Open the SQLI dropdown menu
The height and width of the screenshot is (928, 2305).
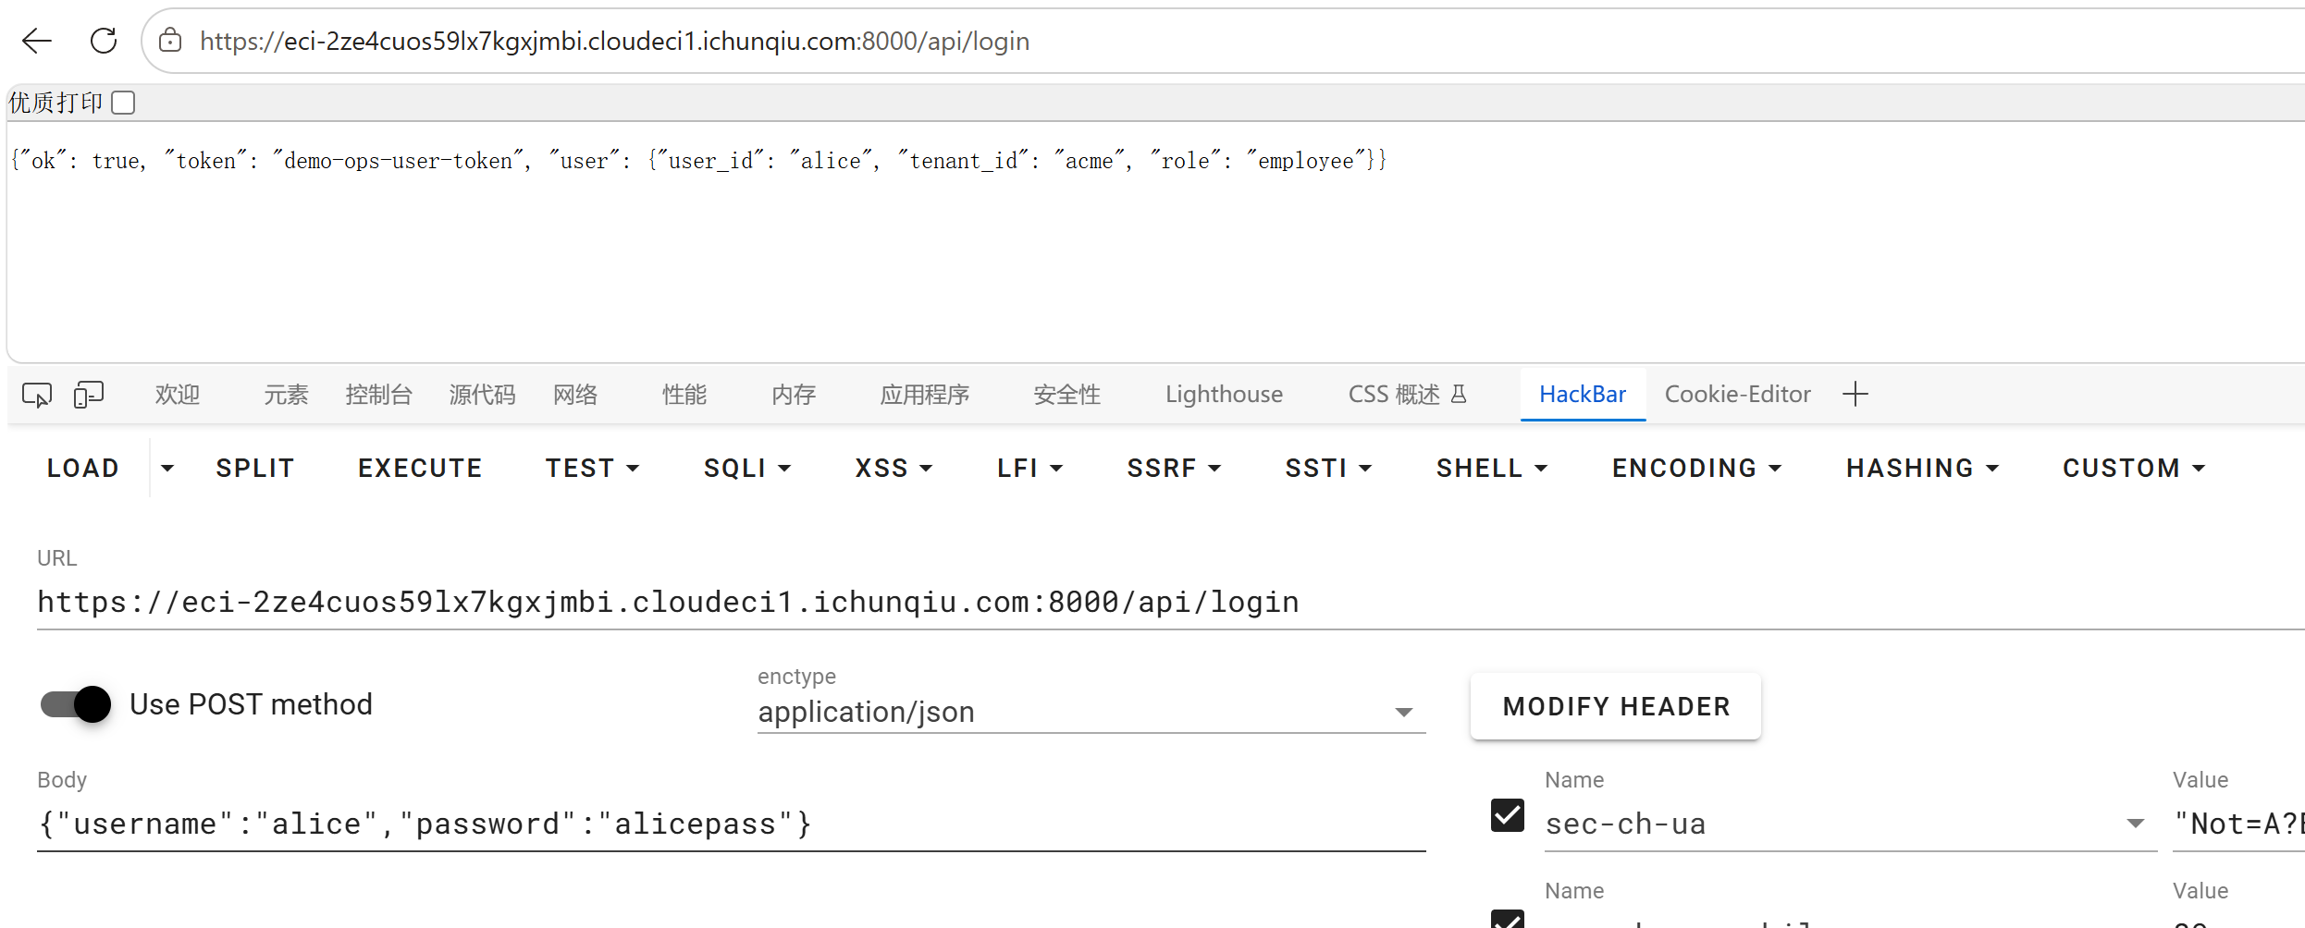[747, 469]
